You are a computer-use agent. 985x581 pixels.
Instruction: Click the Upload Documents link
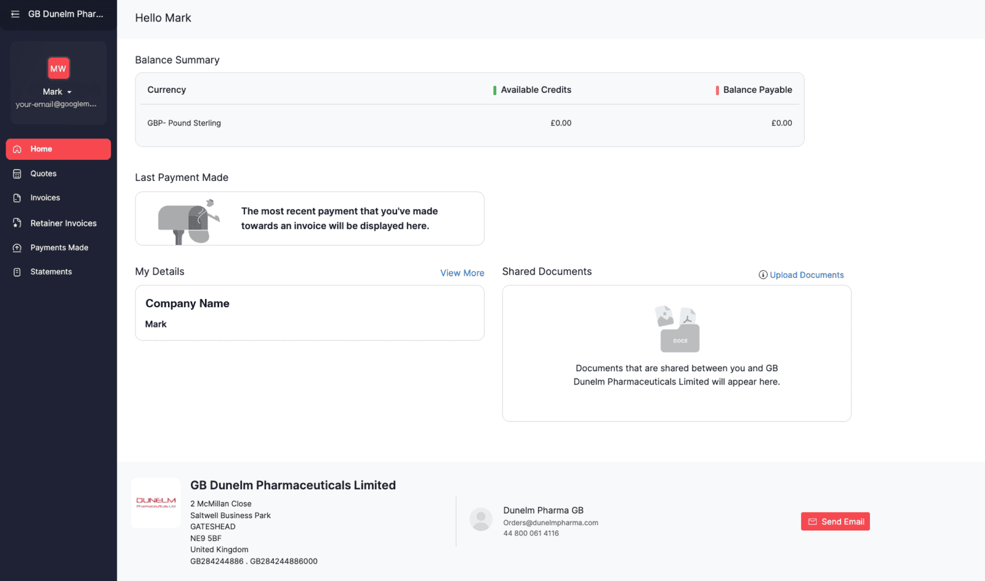point(806,275)
